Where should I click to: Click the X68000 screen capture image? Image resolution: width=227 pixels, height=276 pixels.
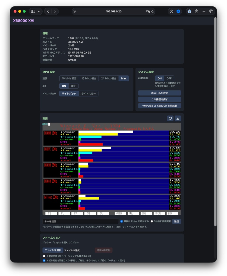click(x=112, y=169)
